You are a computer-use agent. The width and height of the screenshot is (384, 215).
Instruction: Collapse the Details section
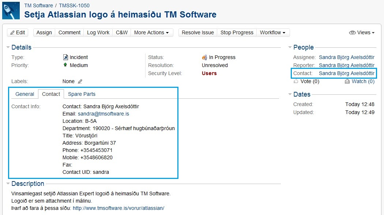(x=8, y=47)
